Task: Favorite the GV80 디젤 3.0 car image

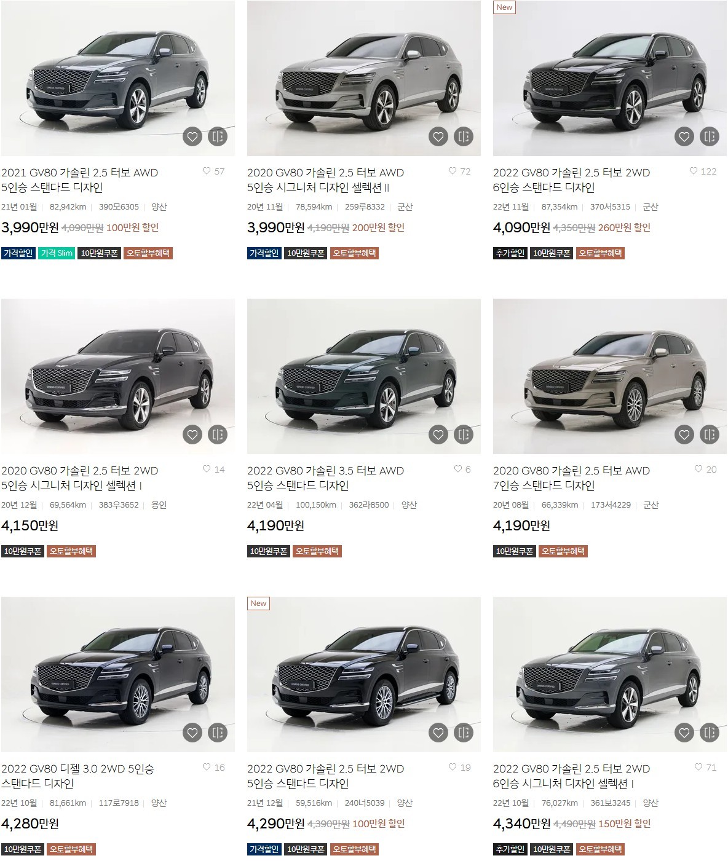Action: (192, 733)
